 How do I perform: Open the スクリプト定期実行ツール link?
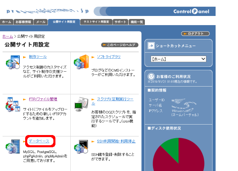(x=115, y=99)
